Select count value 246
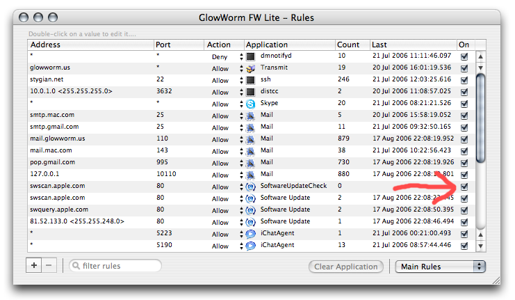This screenshot has width=515, height=300. 343,79
